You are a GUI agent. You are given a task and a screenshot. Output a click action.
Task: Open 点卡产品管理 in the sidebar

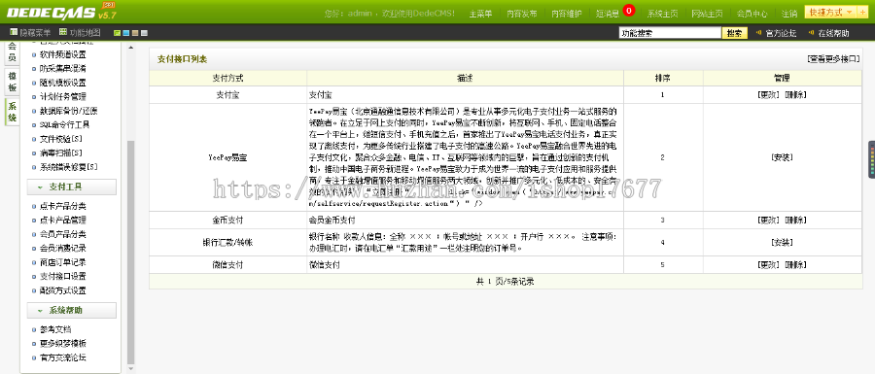tap(62, 221)
